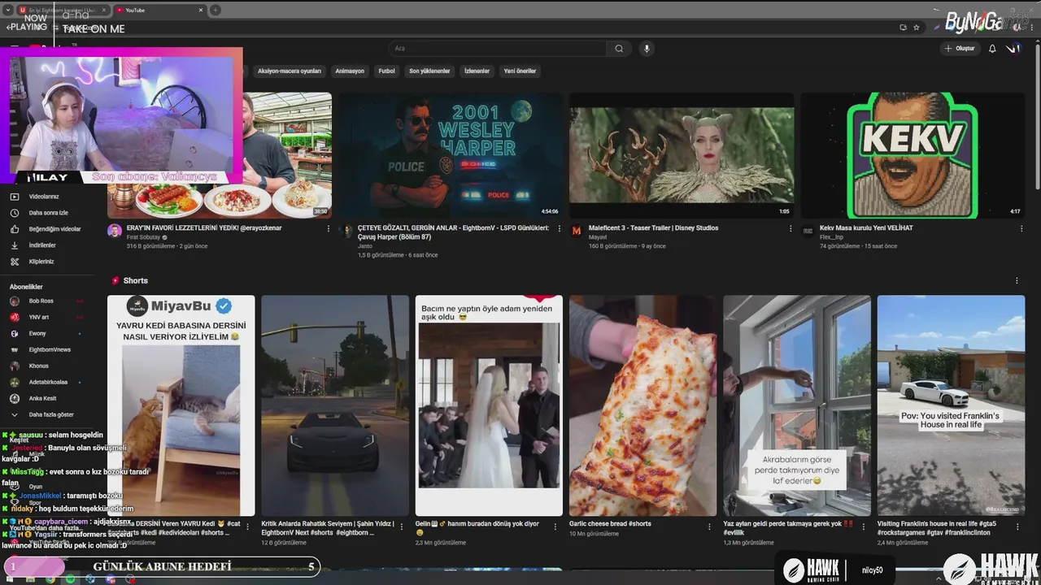Click the Oluştur create button

click(x=960, y=49)
